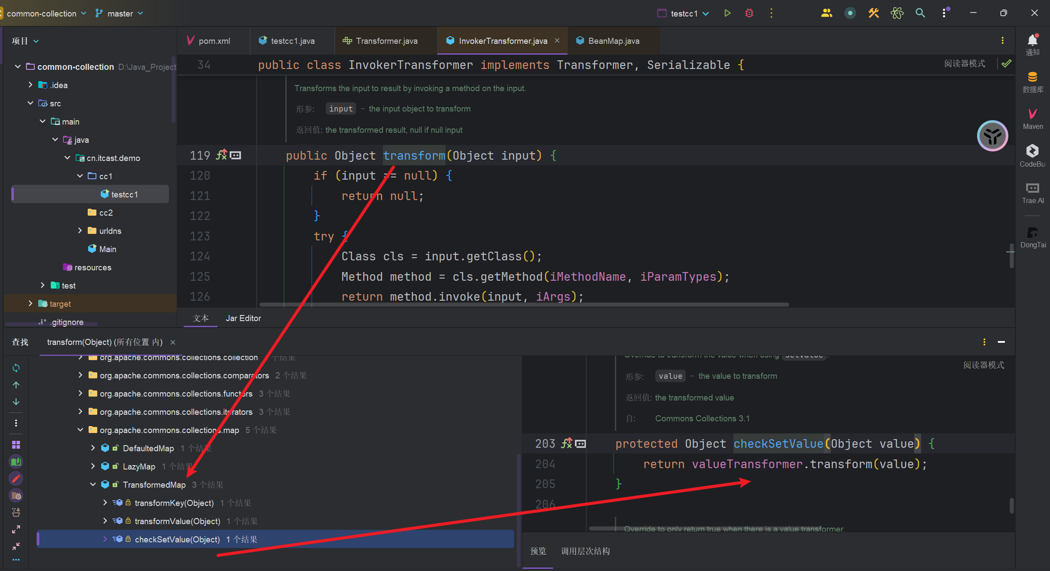Toggle reader mode in the editor

pos(964,64)
